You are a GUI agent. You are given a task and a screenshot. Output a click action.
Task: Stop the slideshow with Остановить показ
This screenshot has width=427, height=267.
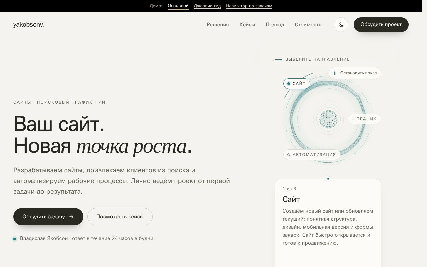click(355, 73)
